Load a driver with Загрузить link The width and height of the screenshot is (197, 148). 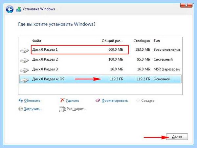(32, 109)
